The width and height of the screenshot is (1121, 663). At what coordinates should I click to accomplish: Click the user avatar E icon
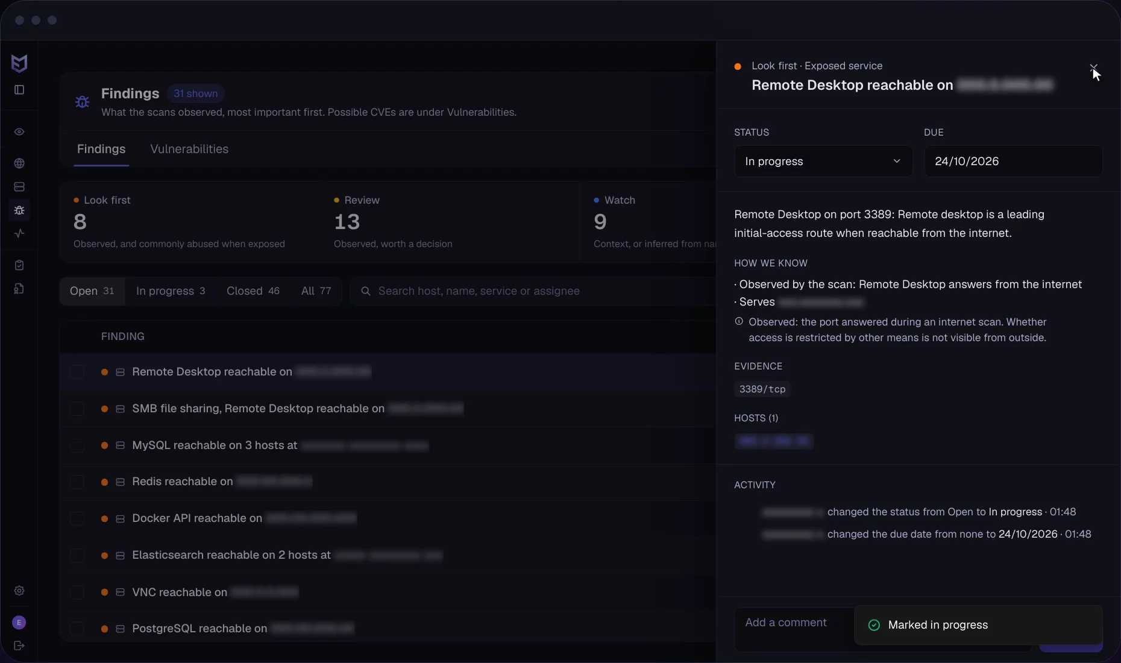tap(19, 623)
